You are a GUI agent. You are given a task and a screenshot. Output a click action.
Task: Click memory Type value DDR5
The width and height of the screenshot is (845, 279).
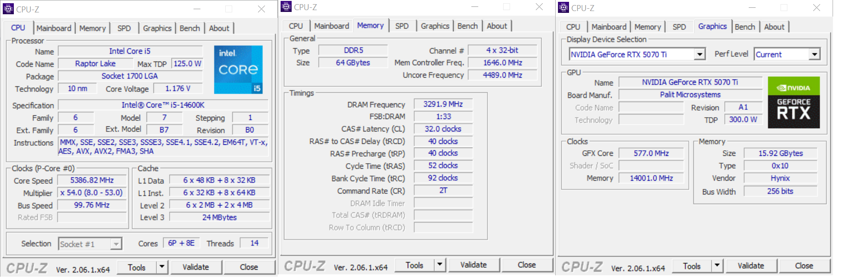353,50
